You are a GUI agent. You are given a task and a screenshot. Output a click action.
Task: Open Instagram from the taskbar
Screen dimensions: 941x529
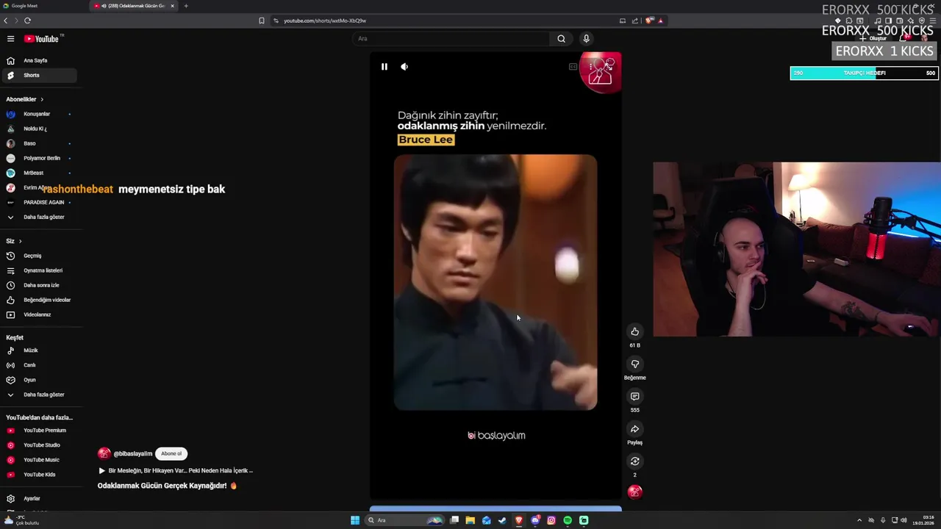pos(551,520)
